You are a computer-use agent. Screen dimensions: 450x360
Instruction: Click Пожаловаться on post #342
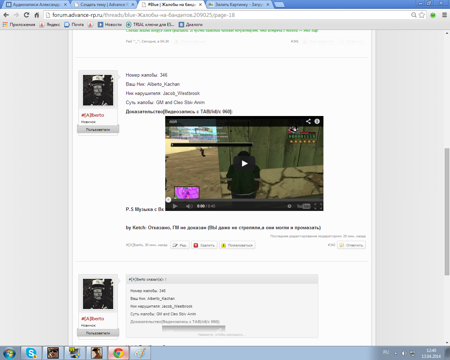click(237, 245)
